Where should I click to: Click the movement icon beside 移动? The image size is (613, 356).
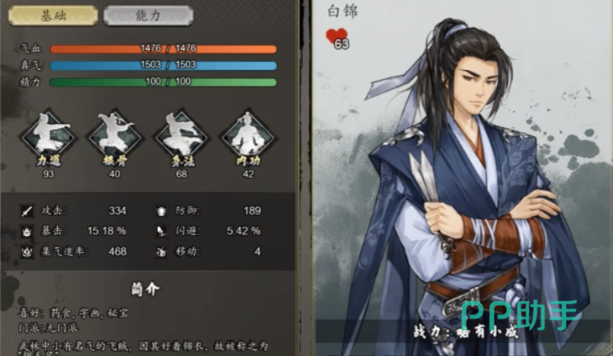coord(161,252)
